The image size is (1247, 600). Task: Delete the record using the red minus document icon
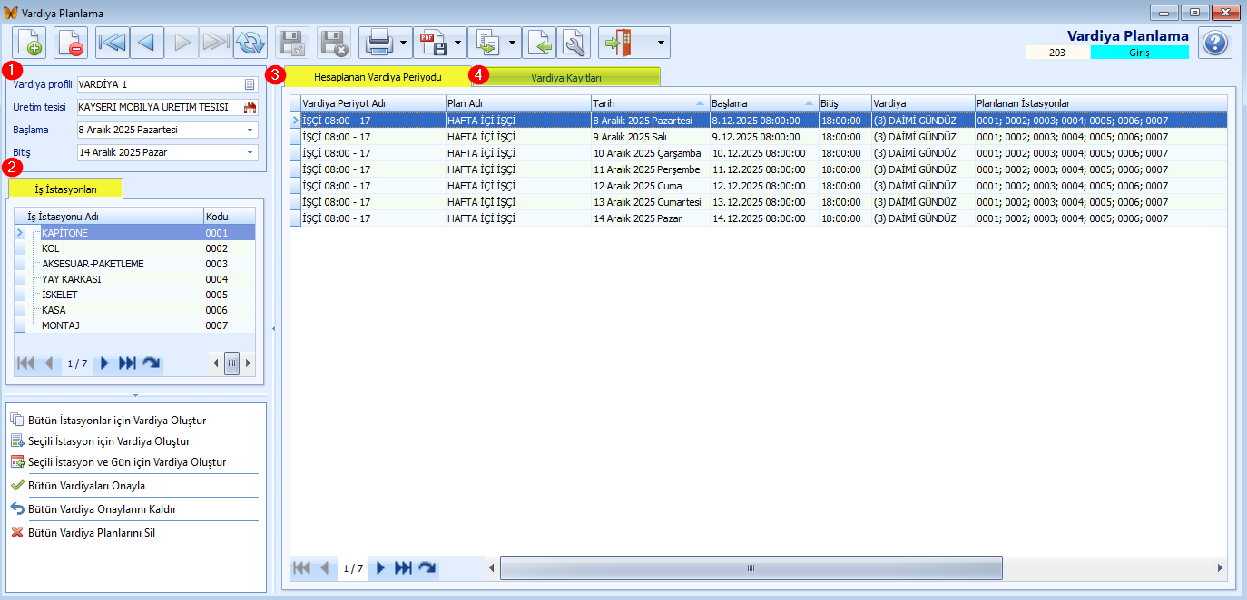[x=71, y=43]
